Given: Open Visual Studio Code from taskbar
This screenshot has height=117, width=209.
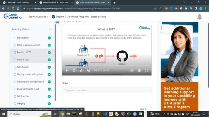Looking at the screenshot, I should [x=105, y=114].
